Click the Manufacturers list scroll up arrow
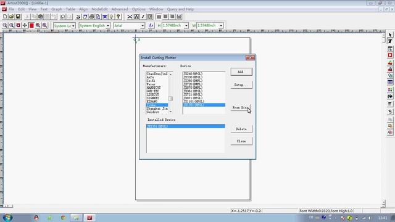This screenshot has width=395, height=222. [x=170, y=75]
